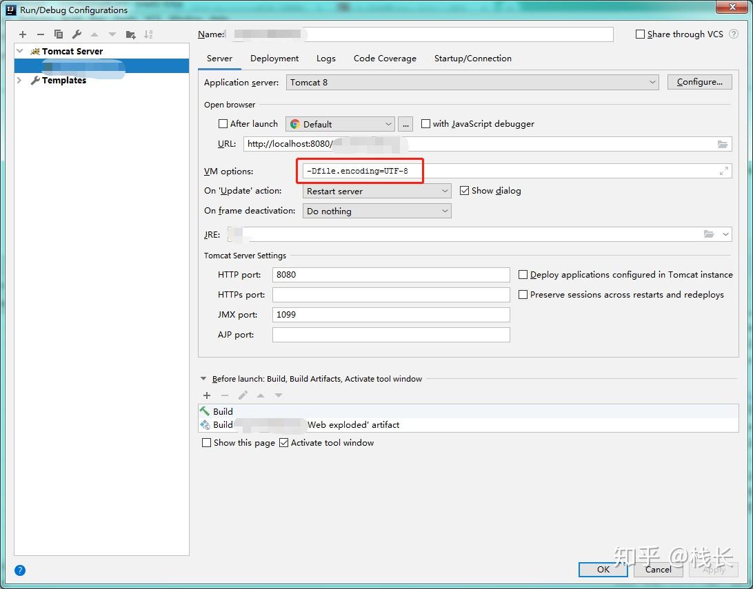
Task: Open the Code Coverage tab
Action: 385,59
